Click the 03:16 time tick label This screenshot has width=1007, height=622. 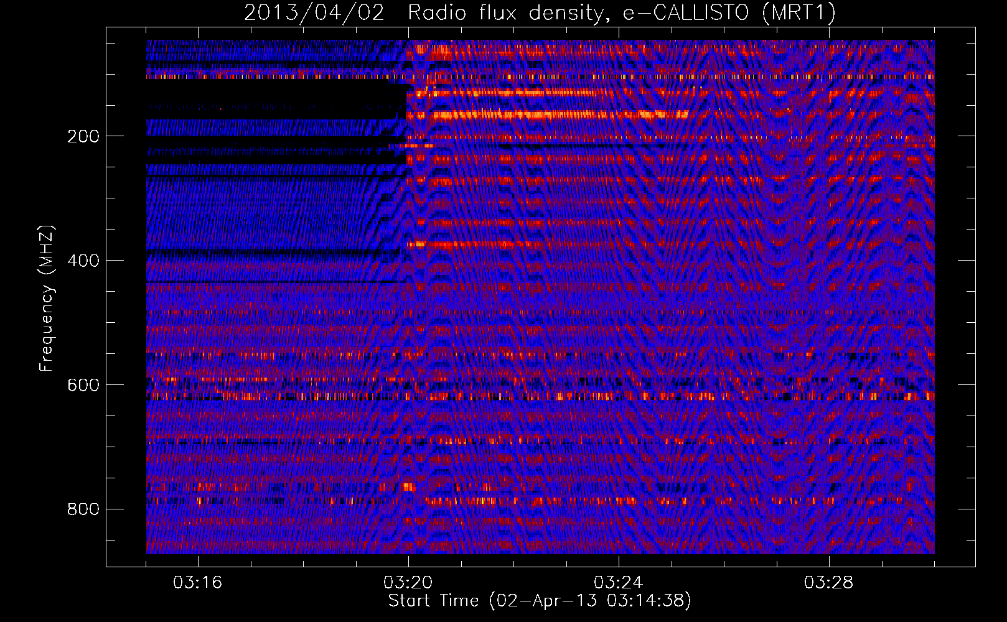tap(198, 583)
